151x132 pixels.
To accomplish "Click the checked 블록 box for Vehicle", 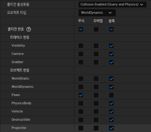I will tap(111, 112).
